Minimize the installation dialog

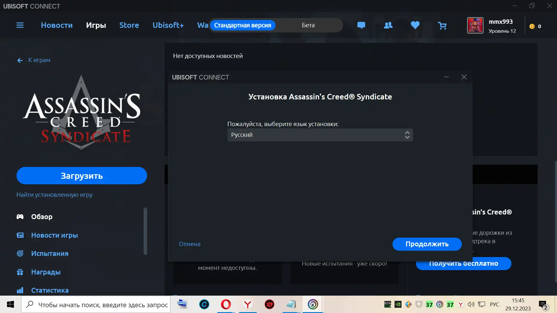tap(446, 77)
